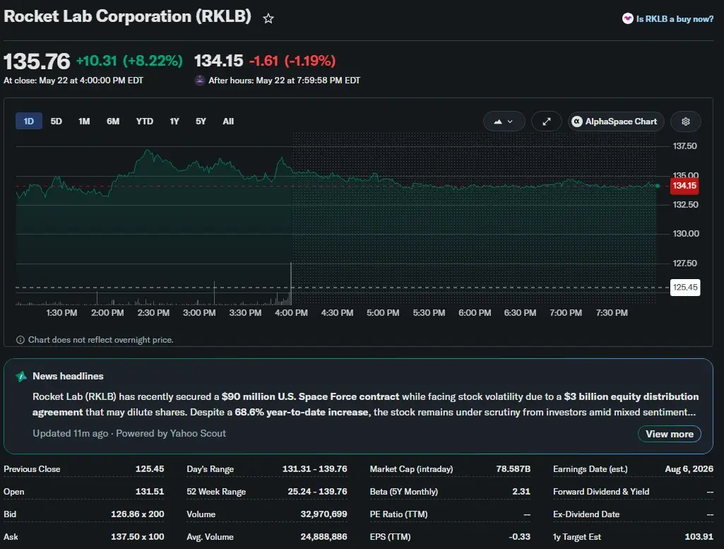
Task: Click the Market Cap value 78.587B
Action: [x=513, y=468]
